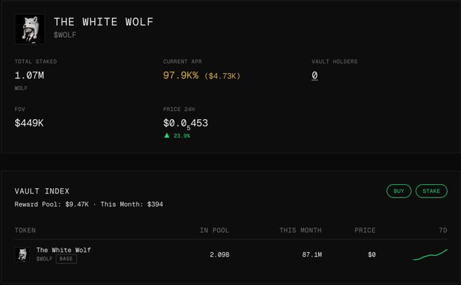Click the Reward Pool summary line

coord(89,204)
